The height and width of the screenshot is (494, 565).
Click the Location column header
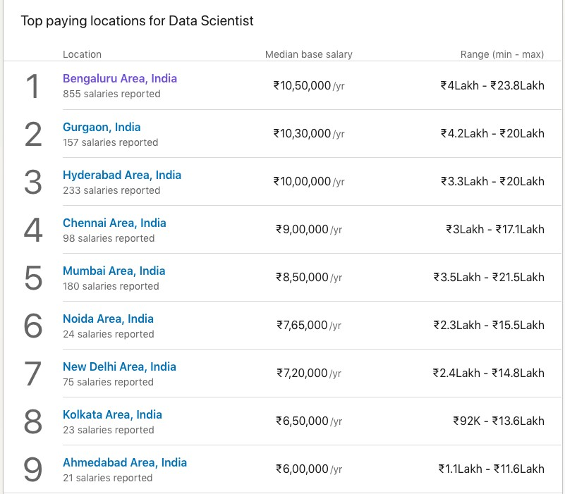tap(82, 54)
